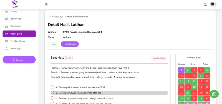
Task: Select the option d radio button
Action: 52,103
